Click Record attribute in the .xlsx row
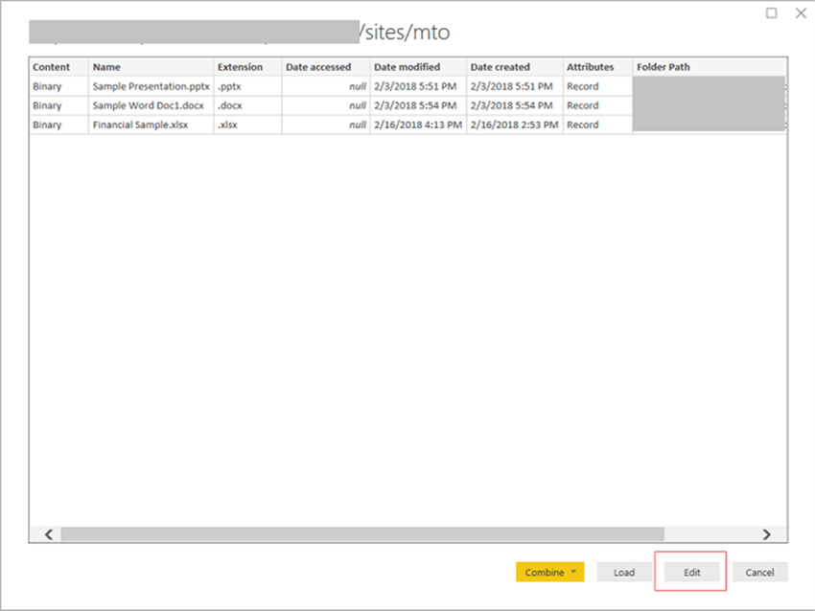 [x=583, y=124]
